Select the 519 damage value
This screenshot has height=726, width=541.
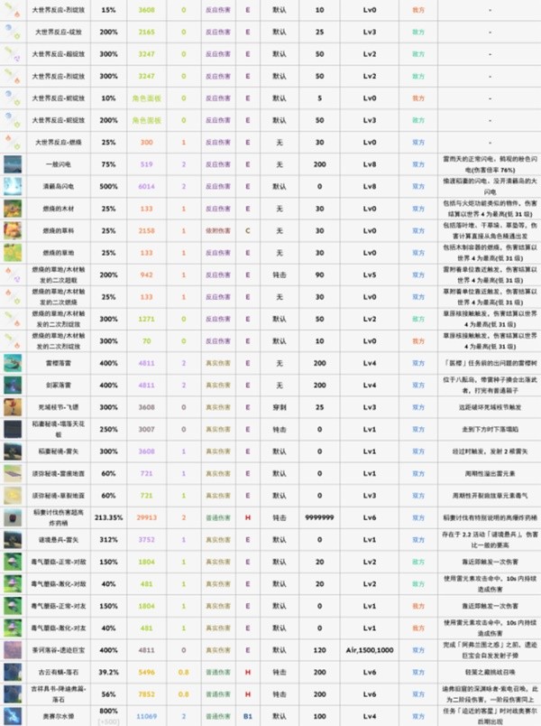coord(147,164)
